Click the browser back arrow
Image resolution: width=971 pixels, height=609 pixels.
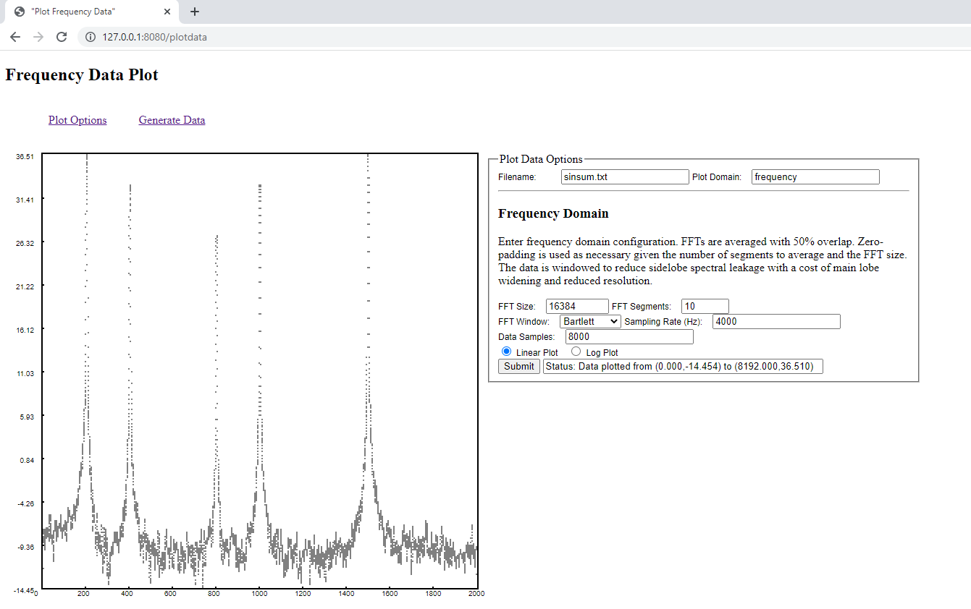15,37
